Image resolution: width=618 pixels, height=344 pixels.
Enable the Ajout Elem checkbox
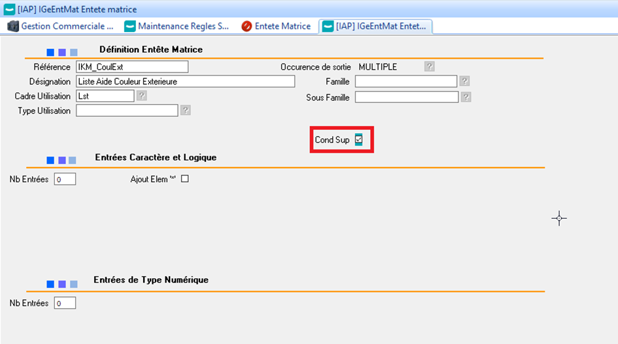(x=184, y=179)
